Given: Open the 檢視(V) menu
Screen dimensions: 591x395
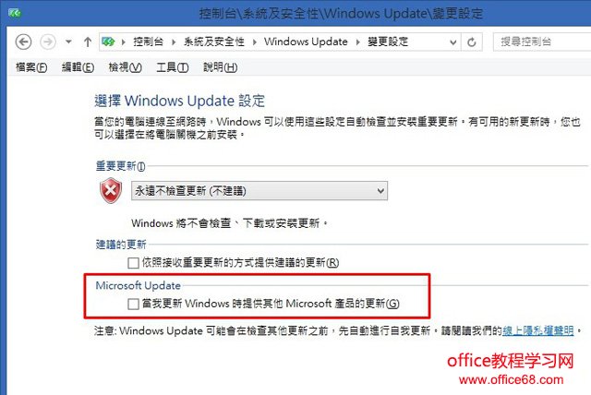Looking at the screenshot, I should (126, 67).
